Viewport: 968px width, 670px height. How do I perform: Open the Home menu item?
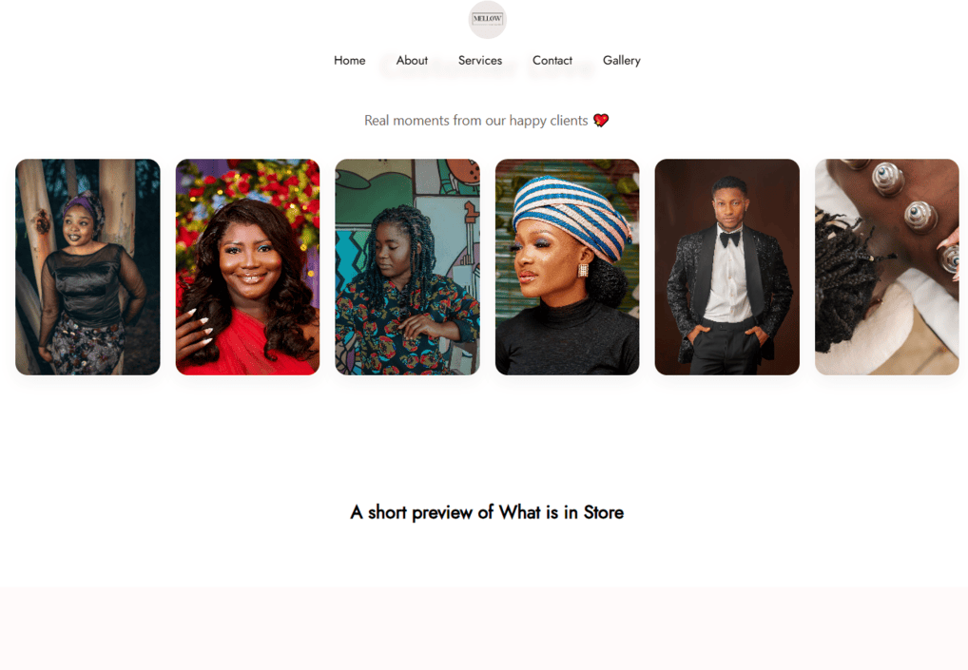pyautogui.click(x=349, y=61)
